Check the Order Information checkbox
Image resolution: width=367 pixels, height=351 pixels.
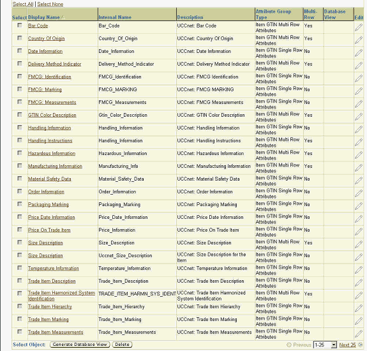click(x=20, y=191)
